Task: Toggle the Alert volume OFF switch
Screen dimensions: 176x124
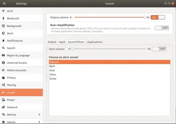Action: (159, 49)
